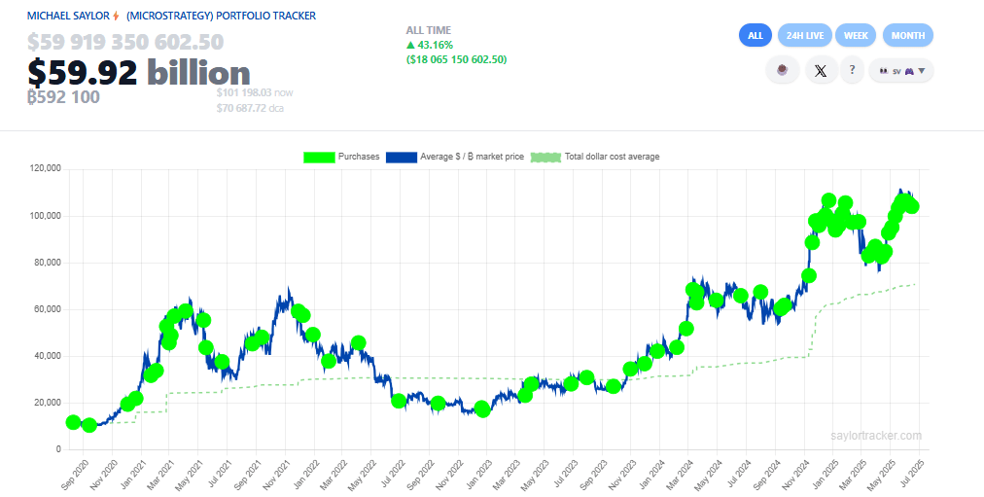The width and height of the screenshot is (984, 497).
Task: Click the 60,000 y-axis label
Action: (x=48, y=309)
